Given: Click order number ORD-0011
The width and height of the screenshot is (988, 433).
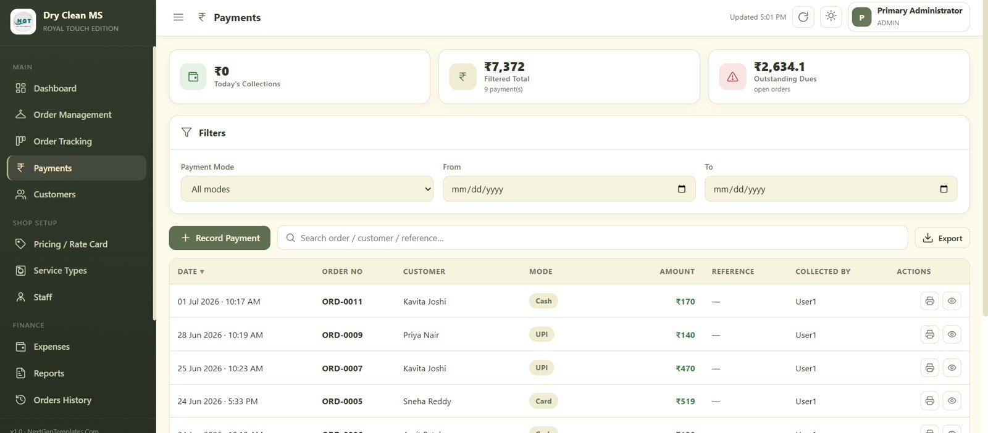Looking at the screenshot, I should (342, 302).
